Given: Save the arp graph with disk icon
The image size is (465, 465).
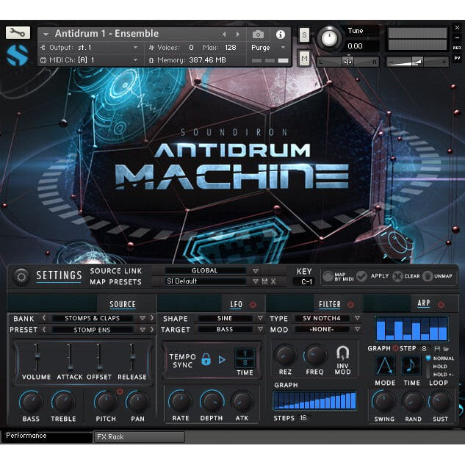Looking at the screenshot, I should [437, 349].
